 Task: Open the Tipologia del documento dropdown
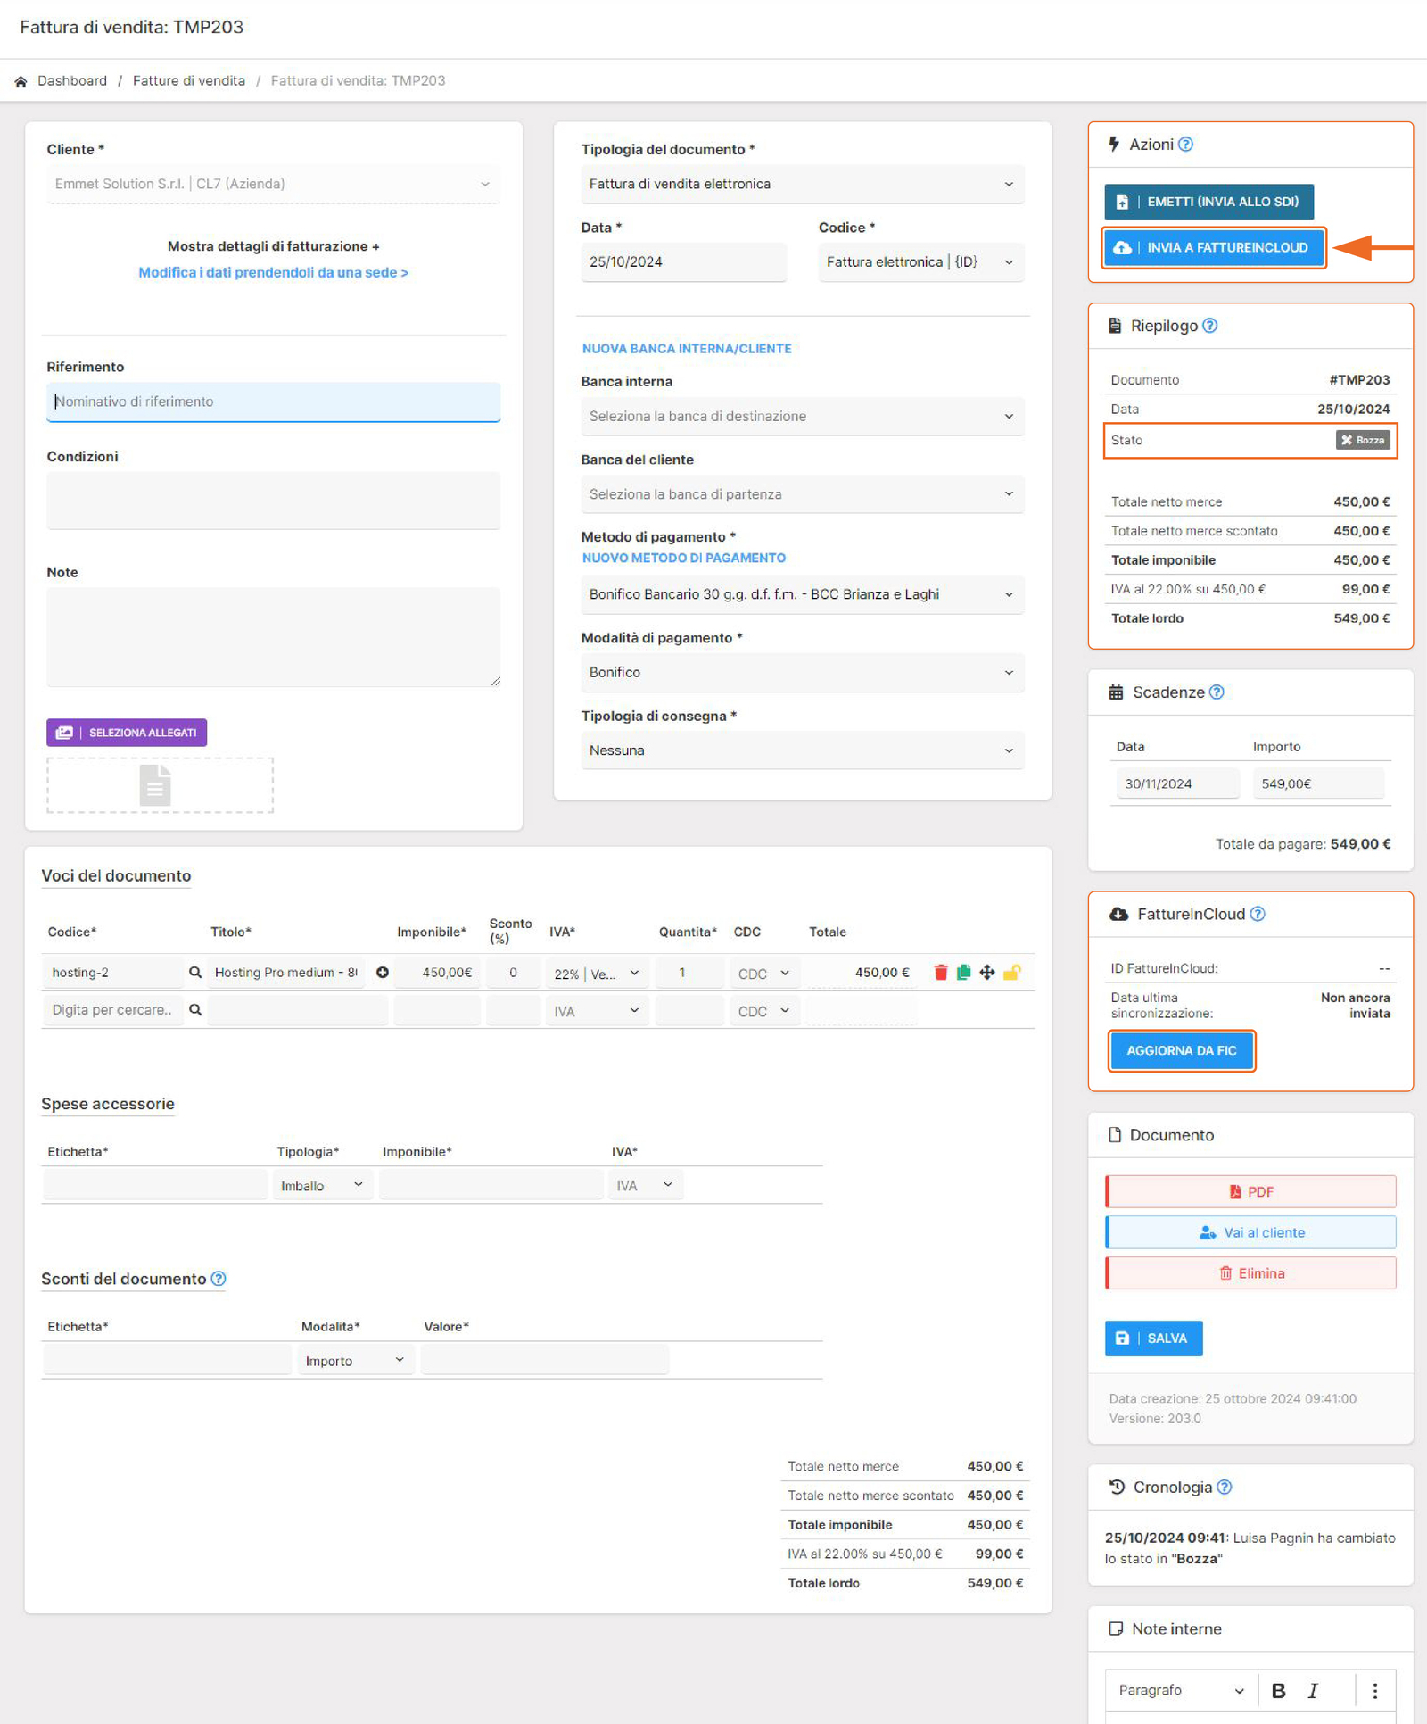click(801, 185)
